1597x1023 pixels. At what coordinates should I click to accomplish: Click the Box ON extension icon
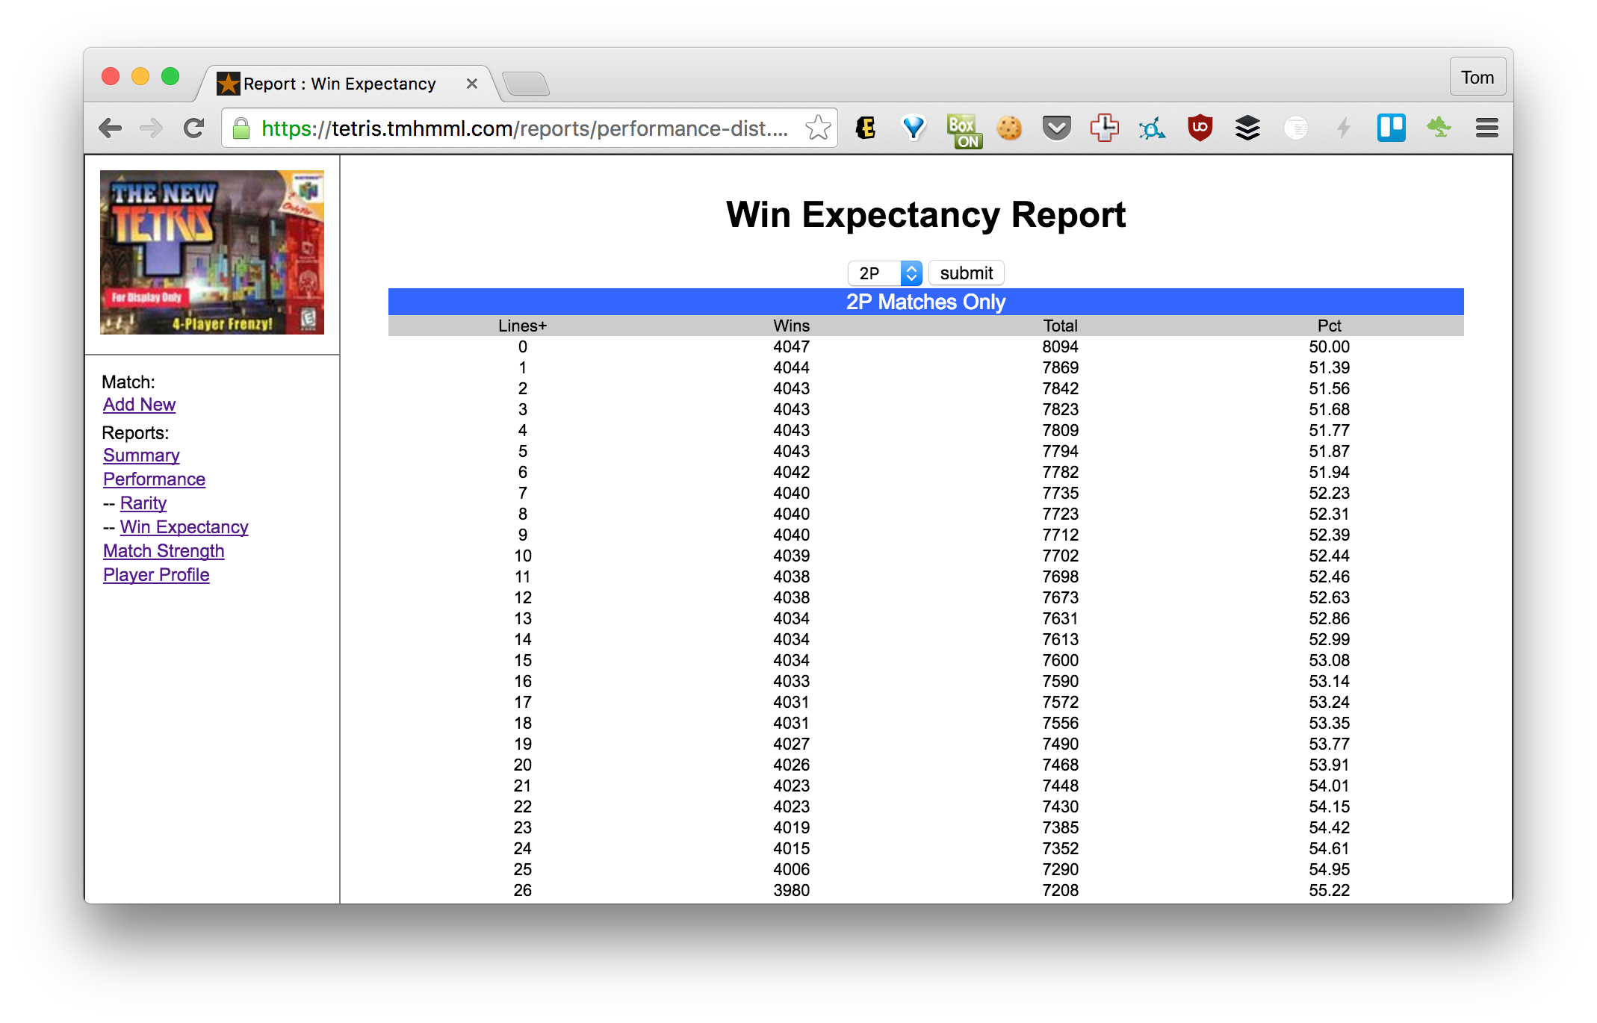962,130
